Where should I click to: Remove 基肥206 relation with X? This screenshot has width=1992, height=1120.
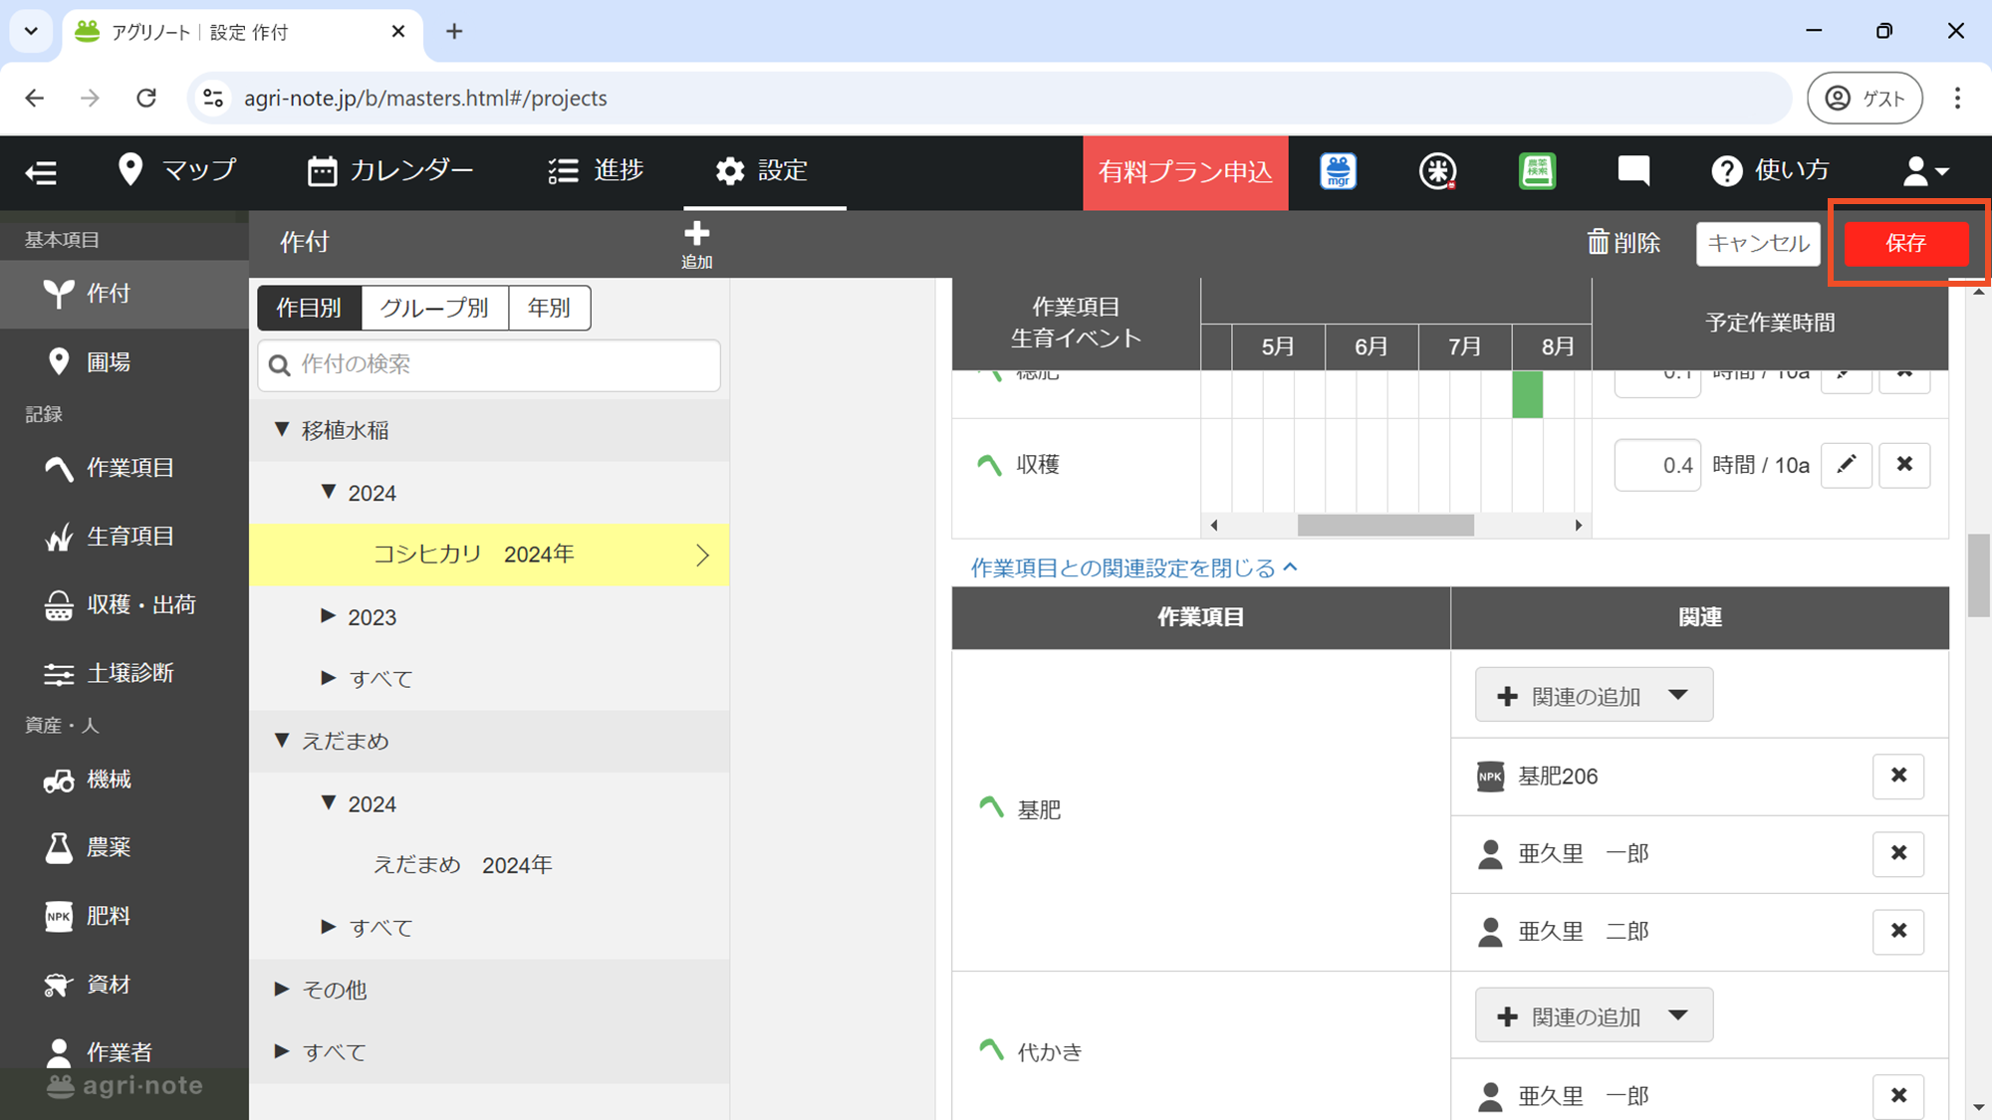click(1898, 777)
